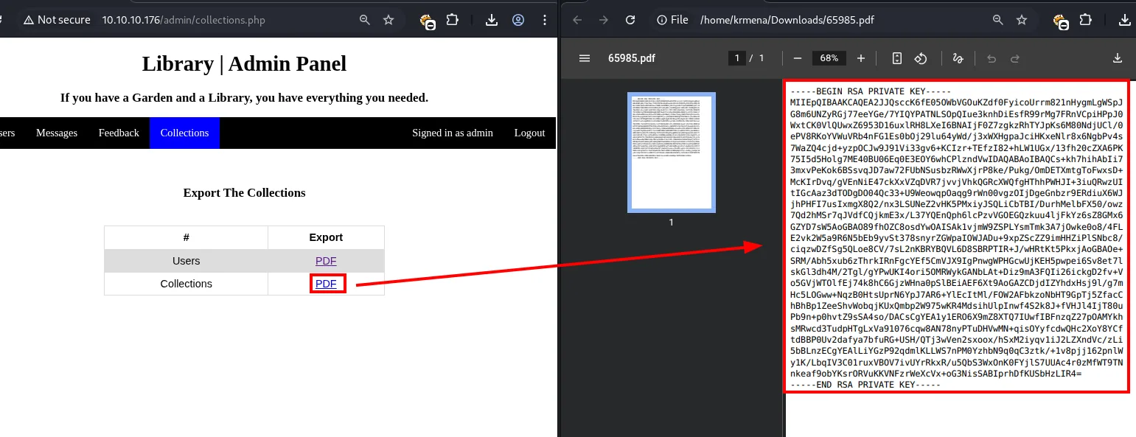Go forward in the PDF browser window
The width and height of the screenshot is (1136, 437).
point(604,20)
